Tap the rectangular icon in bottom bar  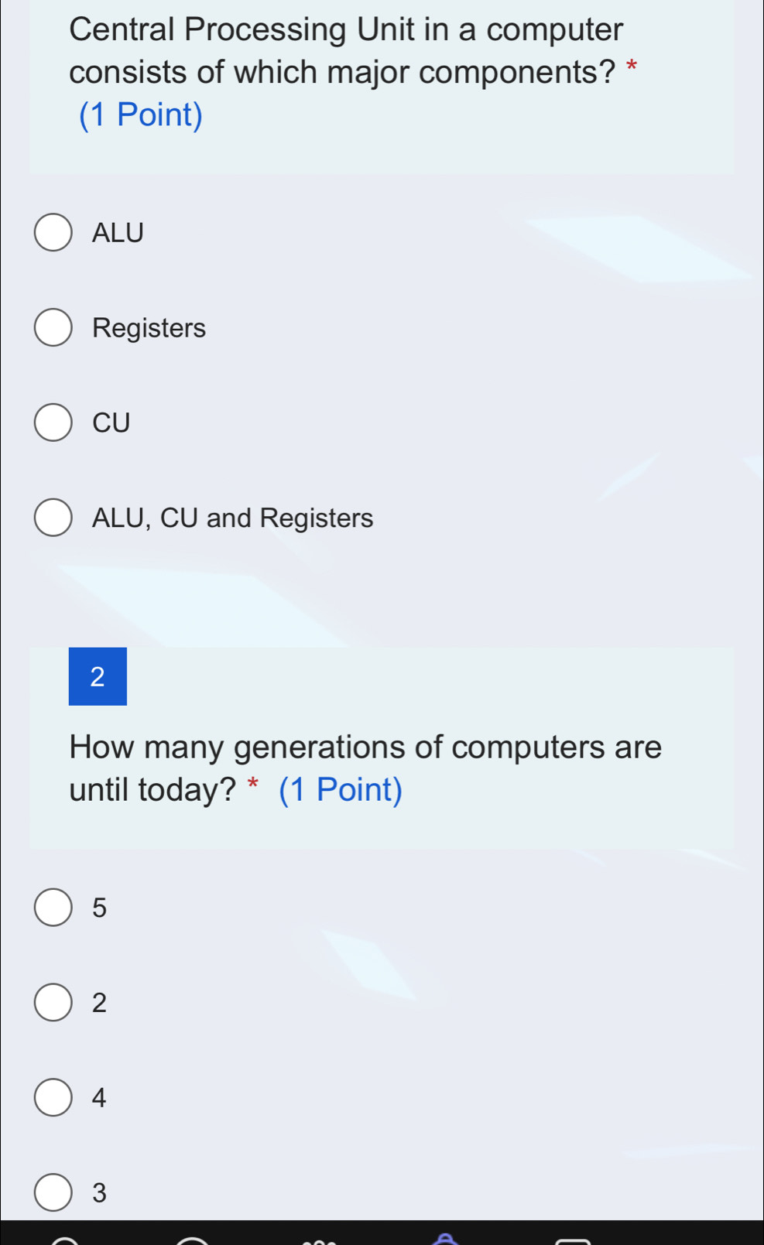point(573,1241)
